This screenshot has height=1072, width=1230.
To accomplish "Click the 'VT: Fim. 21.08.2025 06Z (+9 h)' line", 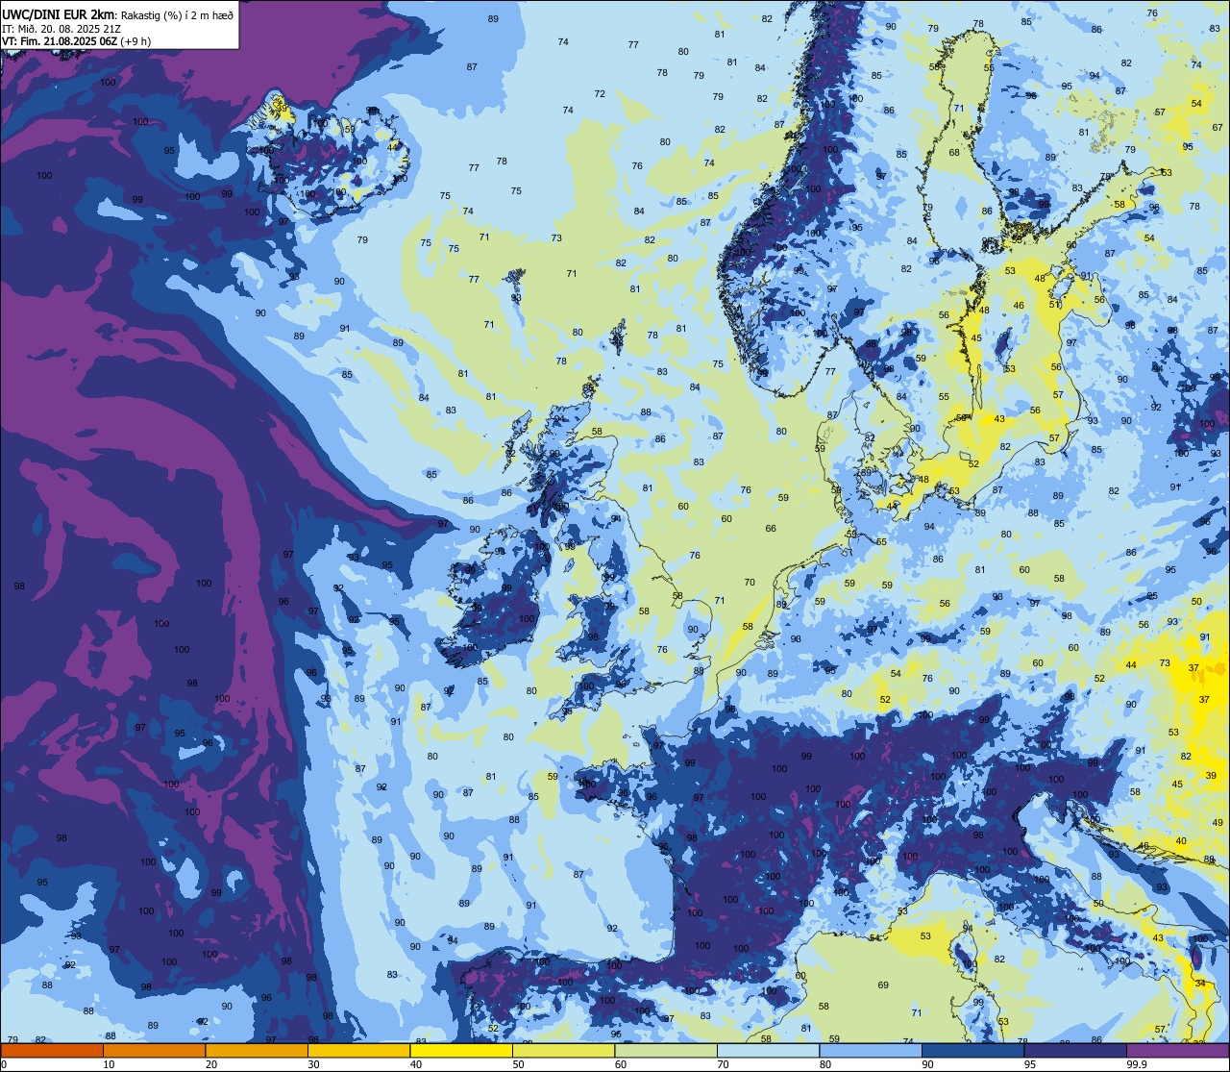I will 76,41.
